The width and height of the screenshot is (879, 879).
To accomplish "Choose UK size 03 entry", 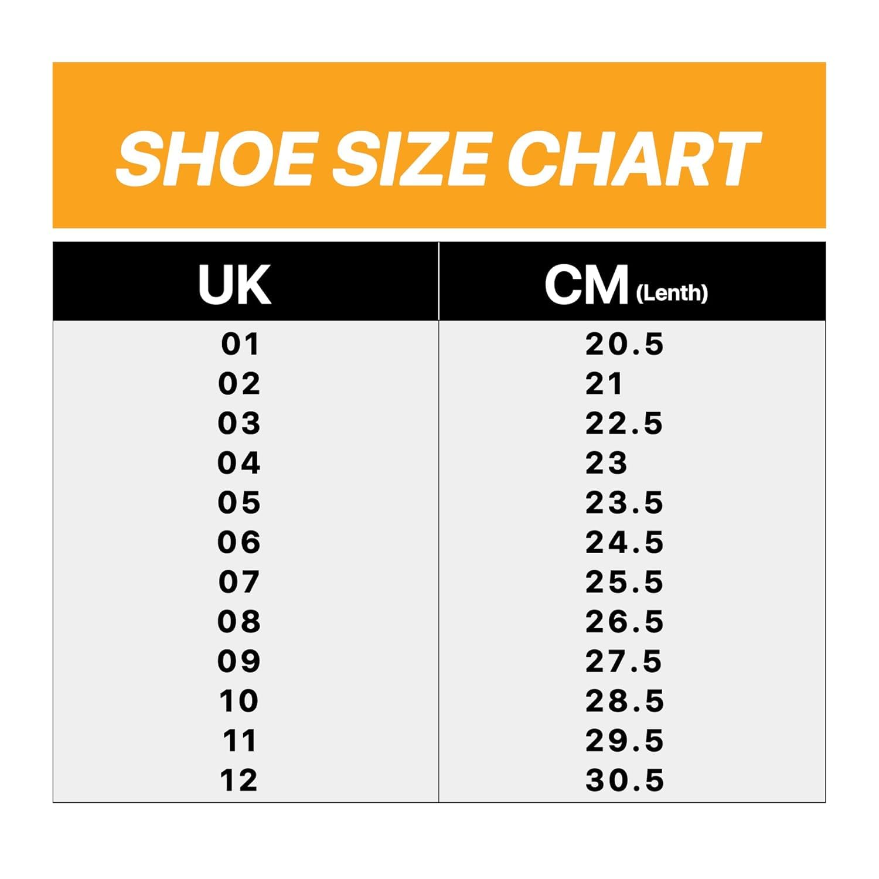I will click(239, 423).
